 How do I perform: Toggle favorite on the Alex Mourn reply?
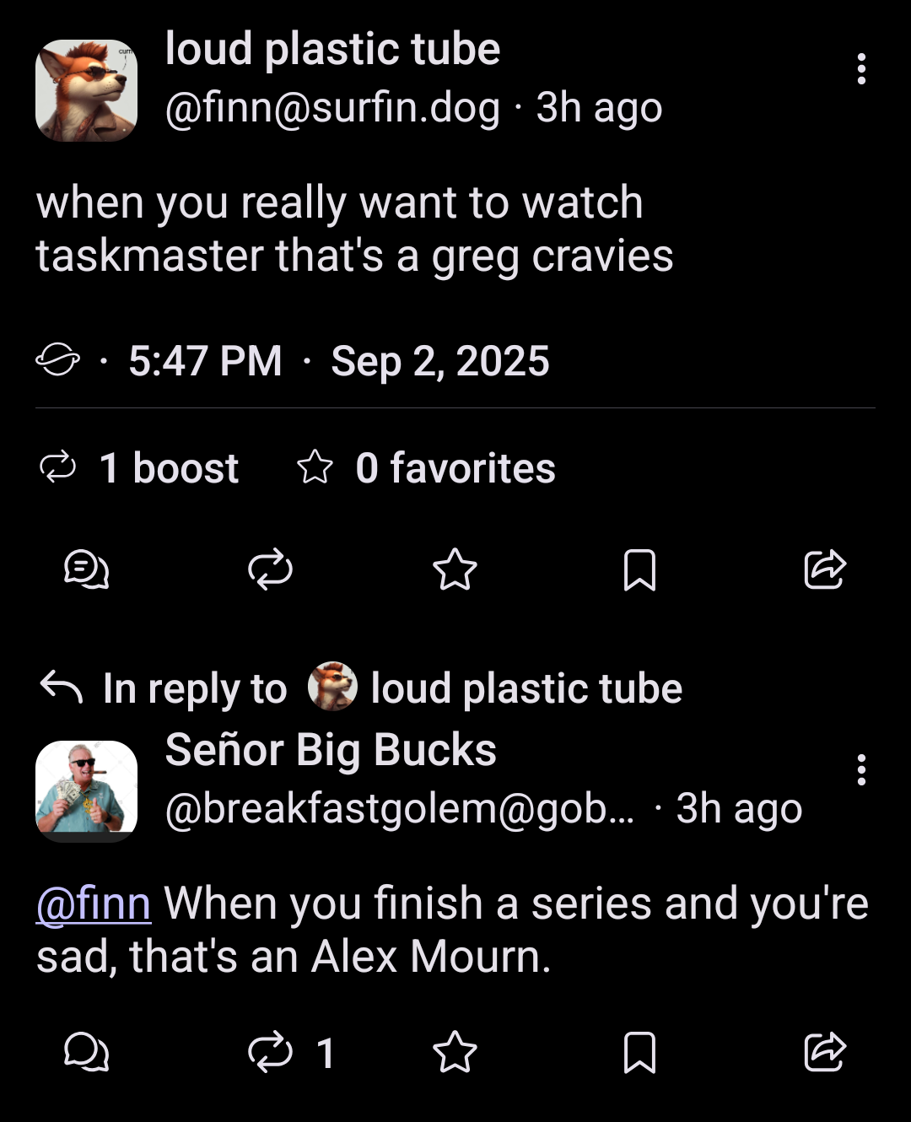coord(456,1052)
